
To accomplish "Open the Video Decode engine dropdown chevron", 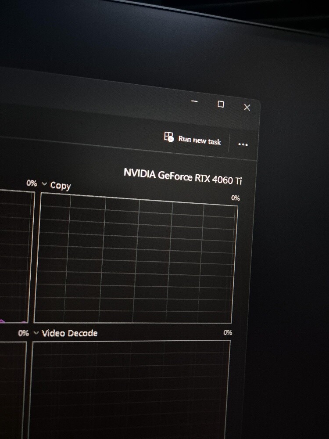I will click(36, 333).
